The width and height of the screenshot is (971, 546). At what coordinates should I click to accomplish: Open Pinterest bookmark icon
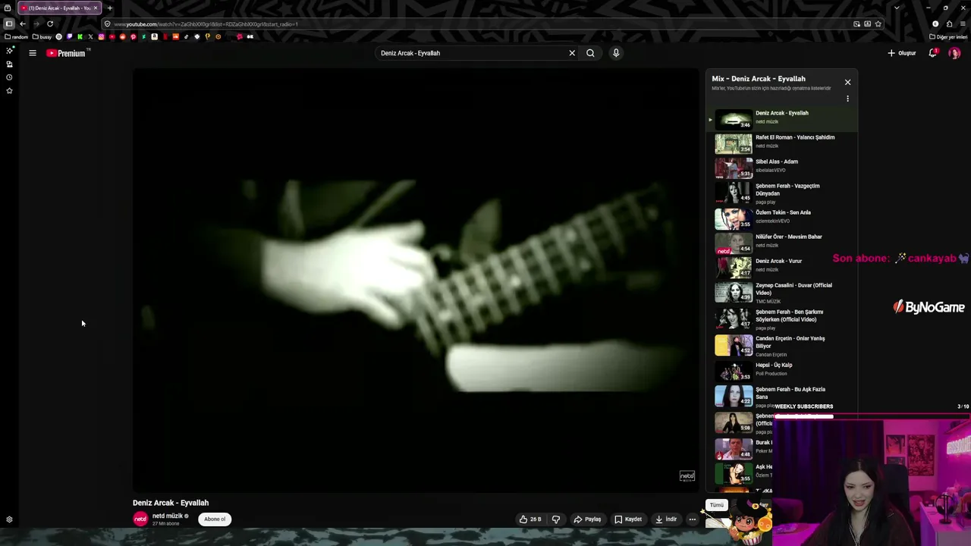133,36
